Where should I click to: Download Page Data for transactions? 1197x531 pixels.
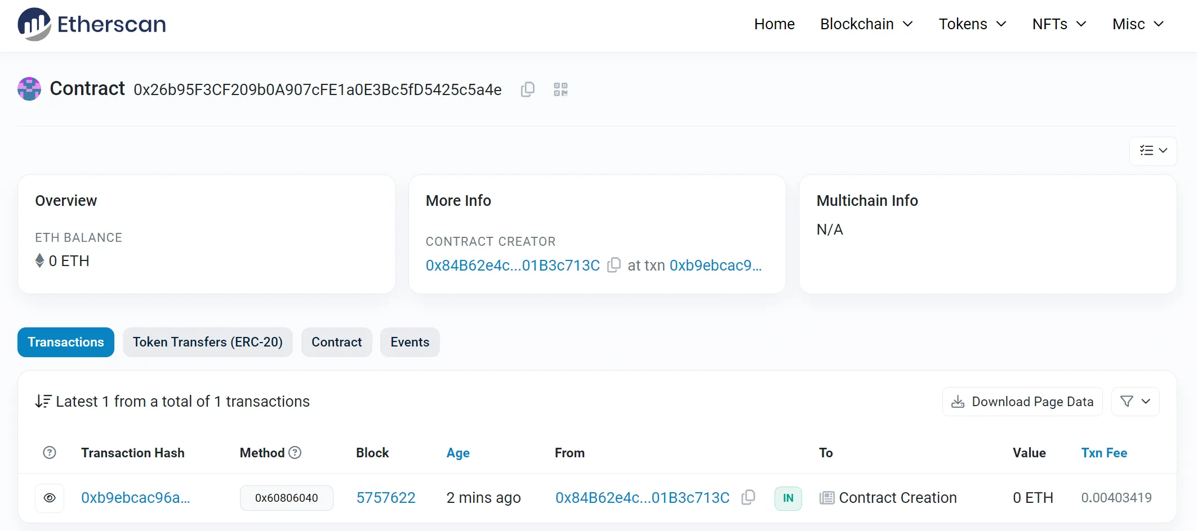(x=1022, y=402)
